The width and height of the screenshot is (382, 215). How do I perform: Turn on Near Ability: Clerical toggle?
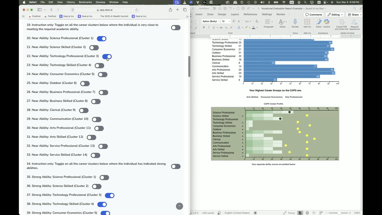[84, 110]
